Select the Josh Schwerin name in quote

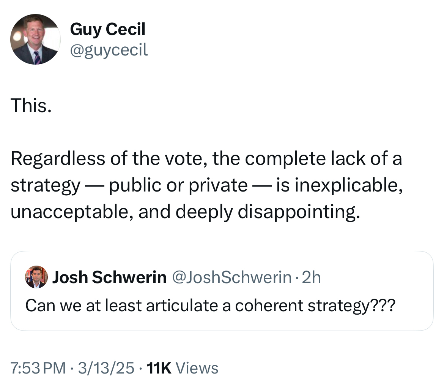point(109,278)
